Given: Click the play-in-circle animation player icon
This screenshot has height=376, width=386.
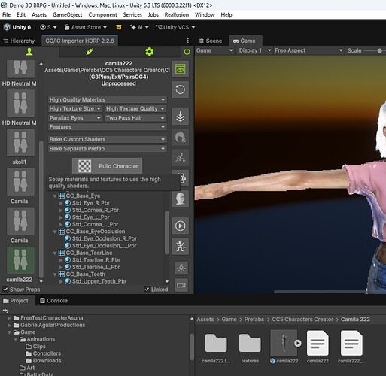Looking at the screenshot, I should point(181,226).
